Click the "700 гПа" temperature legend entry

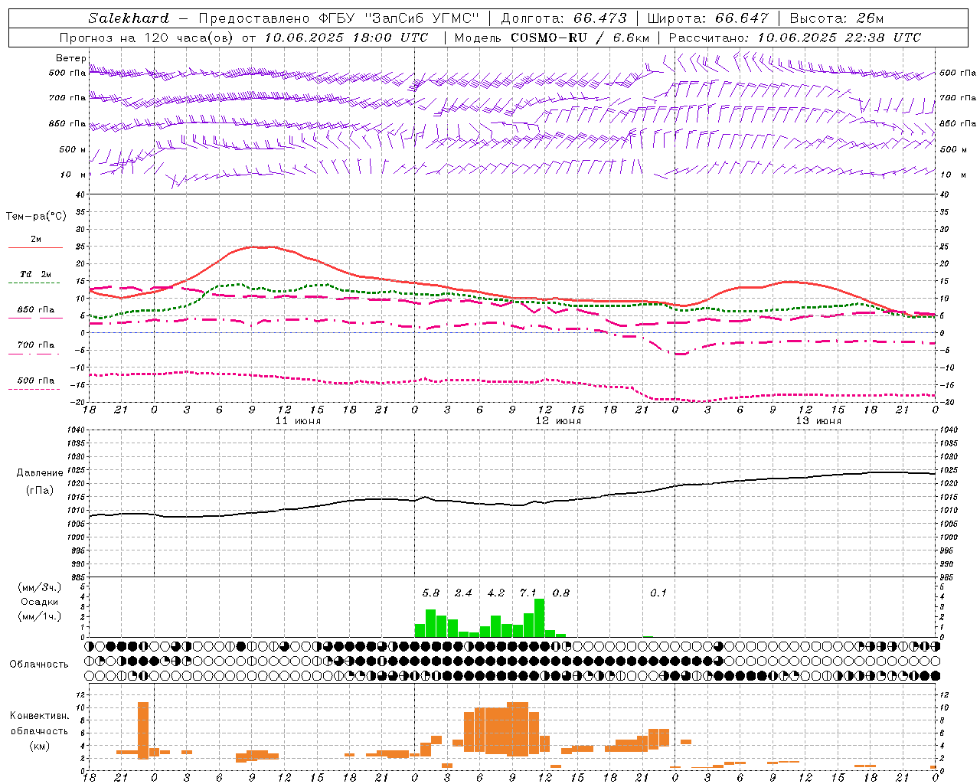pos(36,345)
